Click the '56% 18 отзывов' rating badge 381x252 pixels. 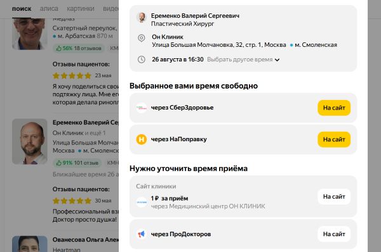click(79, 48)
